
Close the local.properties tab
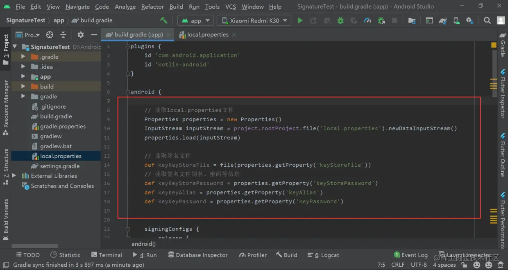(x=234, y=35)
